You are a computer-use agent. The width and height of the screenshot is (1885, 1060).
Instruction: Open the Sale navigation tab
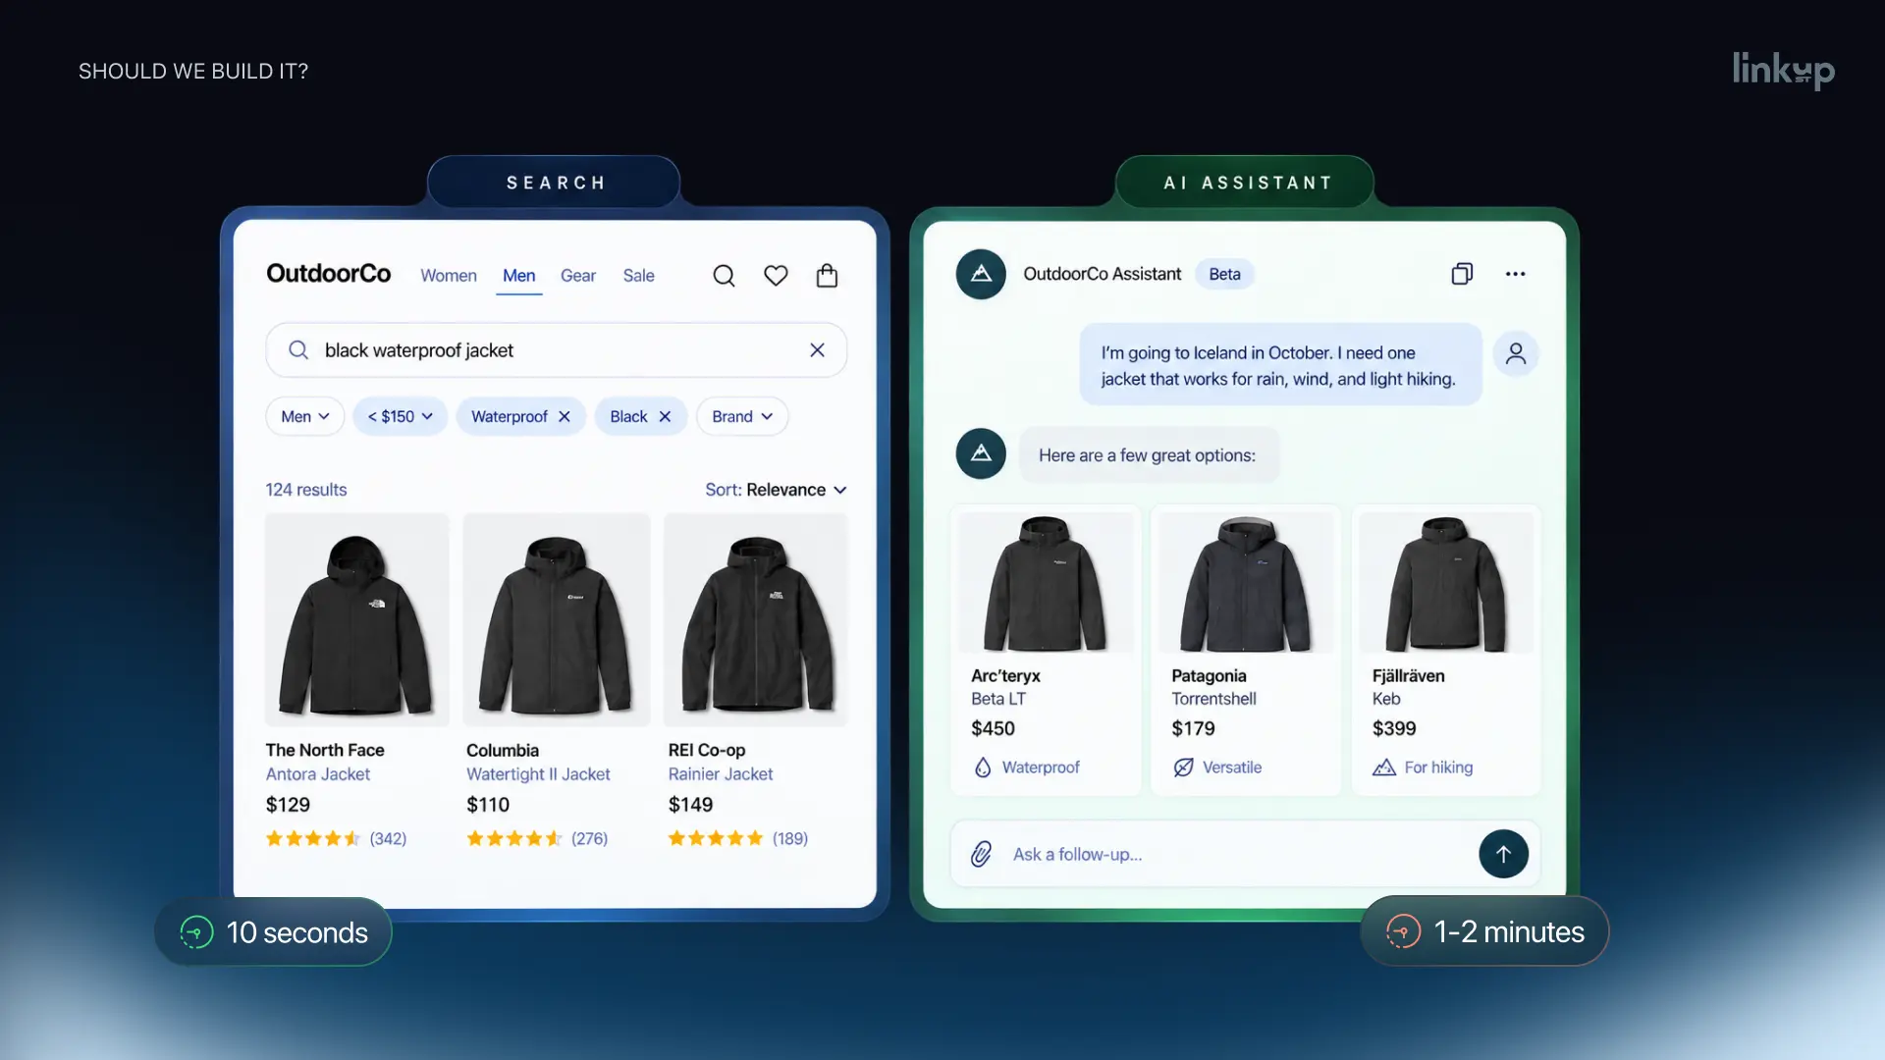[x=638, y=276]
